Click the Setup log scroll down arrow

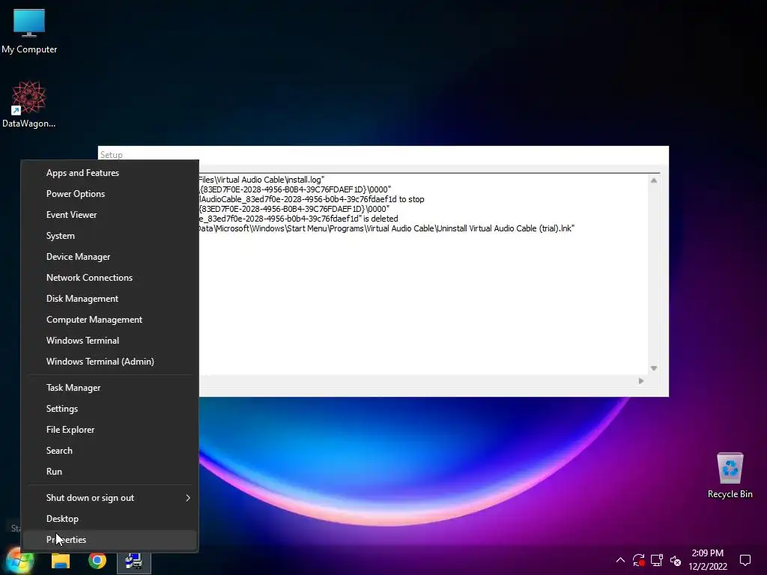(x=653, y=368)
